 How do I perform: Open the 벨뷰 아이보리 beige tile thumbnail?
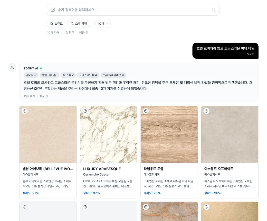tap(48, 134)
